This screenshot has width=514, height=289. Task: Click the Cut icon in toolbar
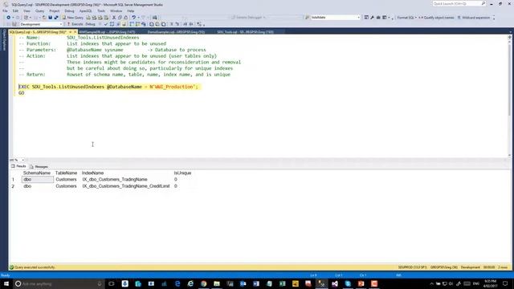(114, 18)
